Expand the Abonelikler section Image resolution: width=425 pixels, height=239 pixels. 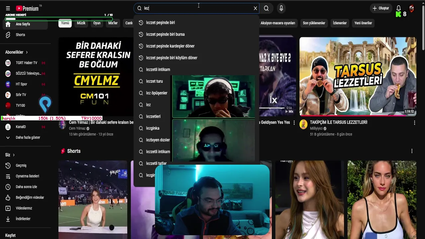click(x=17, y=52)
